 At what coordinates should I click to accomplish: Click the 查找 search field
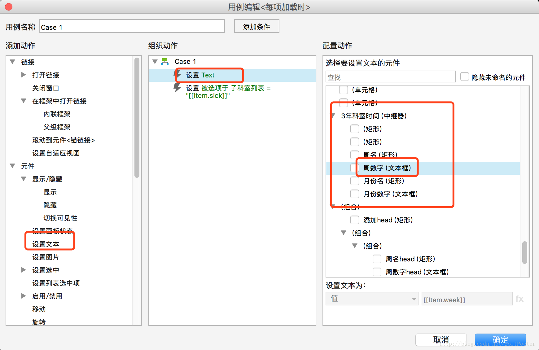pos(391,77)
